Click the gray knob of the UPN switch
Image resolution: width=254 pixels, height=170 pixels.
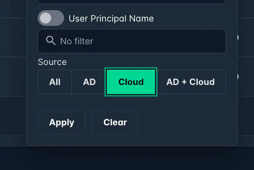point(46,18)
